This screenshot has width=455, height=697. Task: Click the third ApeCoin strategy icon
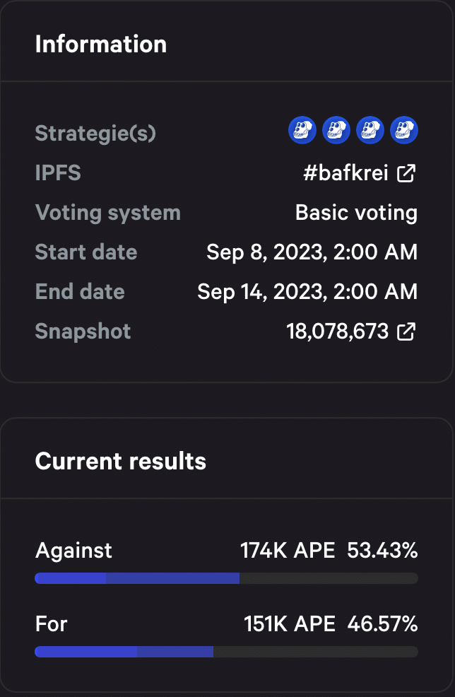pos(370,130)
